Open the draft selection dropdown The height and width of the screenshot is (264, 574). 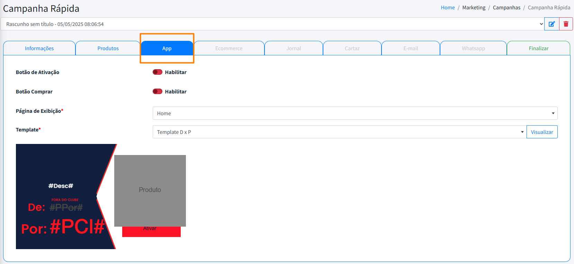[x=272, y=24]
